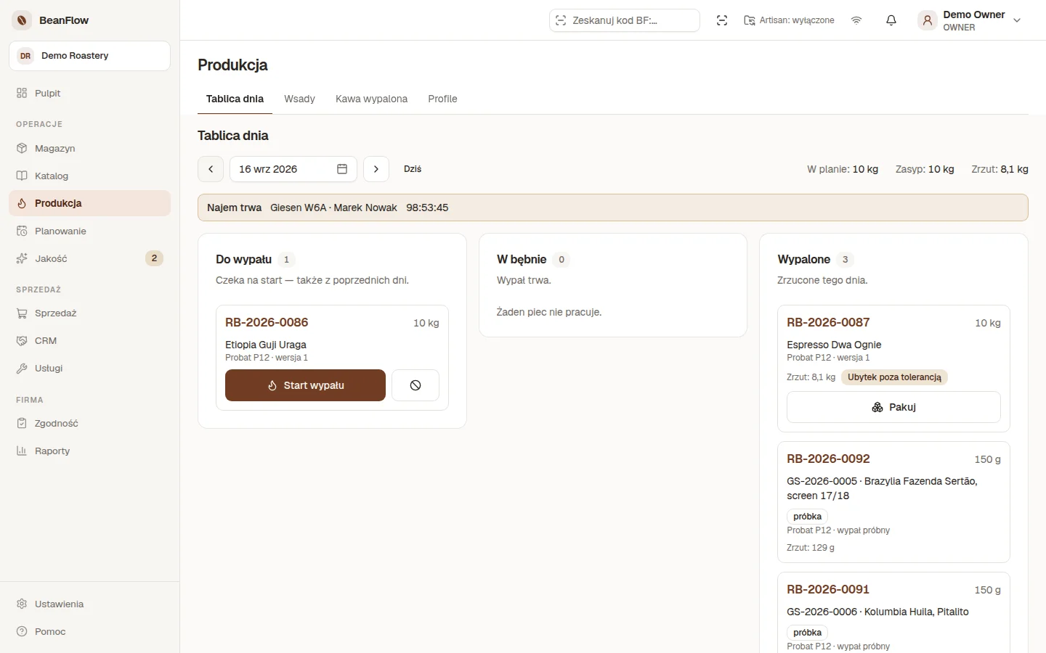The image size is (1046, 653).
Task: Open Jakość sparkle icon in sidebar
Action: point(22,258)
